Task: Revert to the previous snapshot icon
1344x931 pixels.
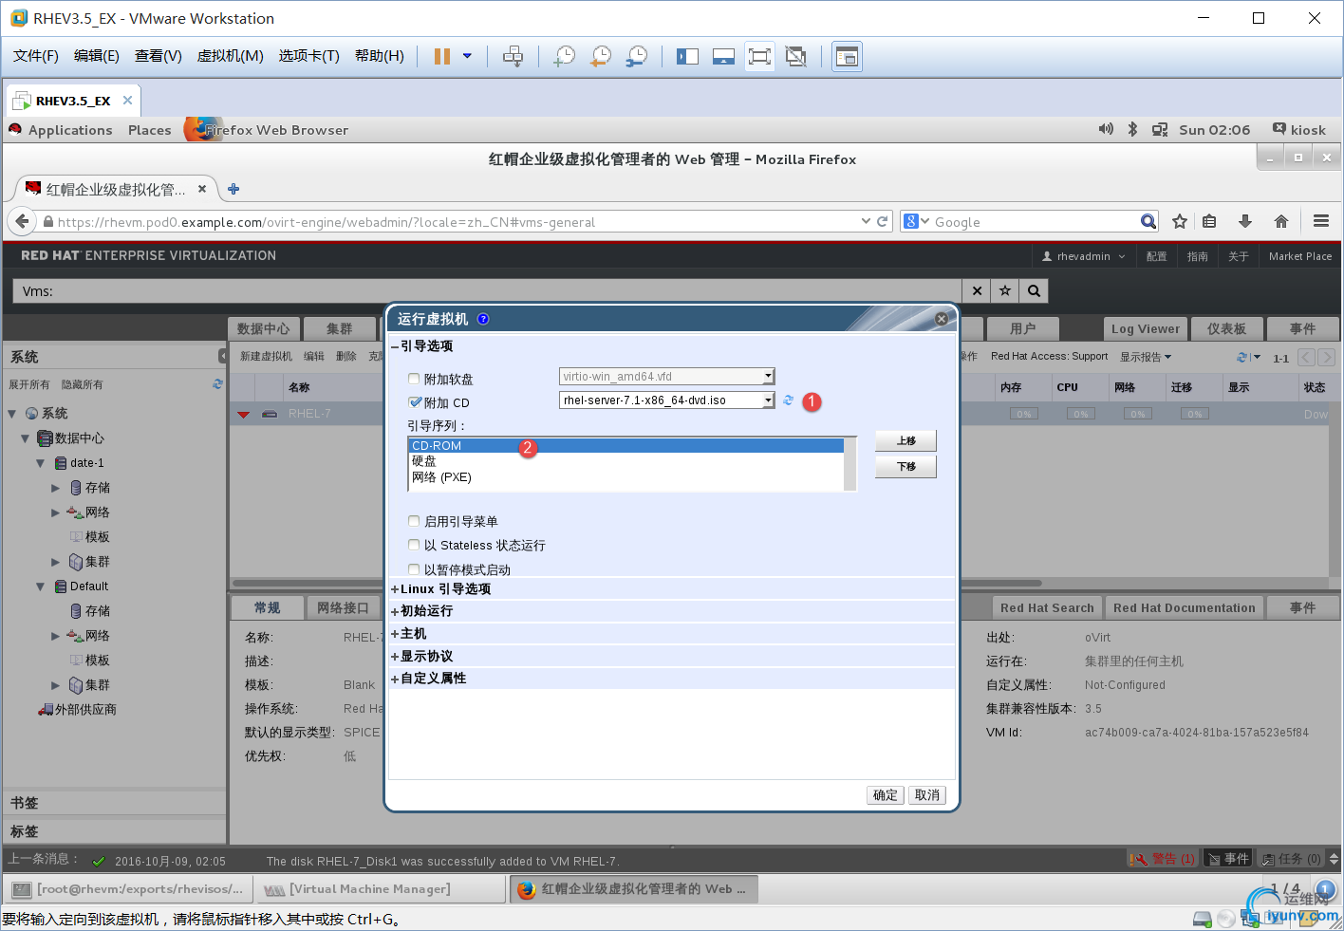Action: coord(601,56)
